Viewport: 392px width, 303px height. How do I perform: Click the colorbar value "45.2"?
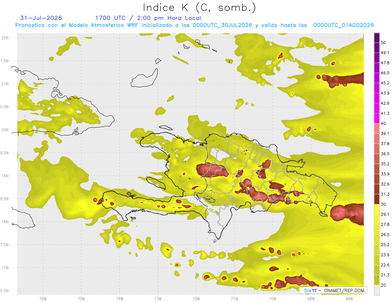coord(385,83)
